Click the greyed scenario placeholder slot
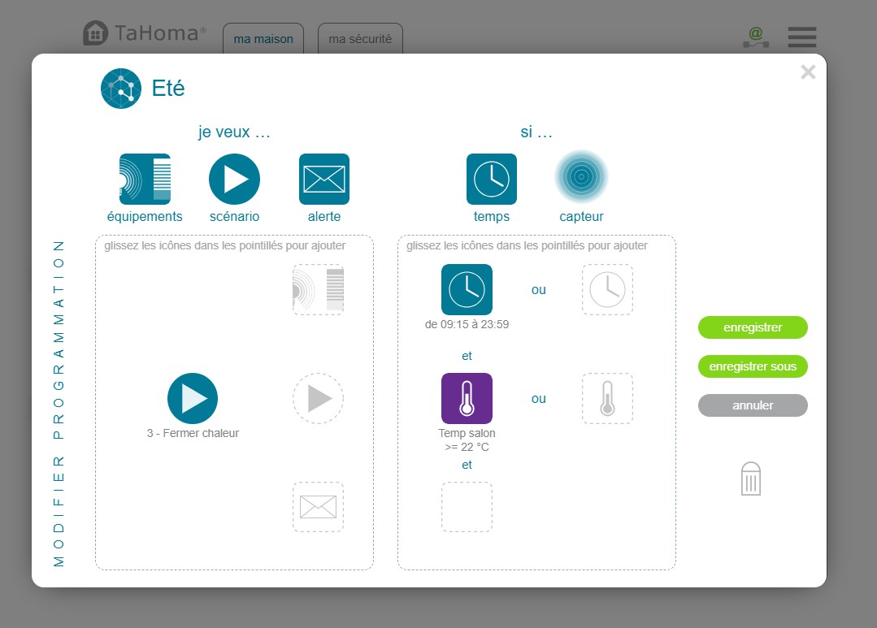This screenshot has width=877, height=628. click(318, 398)
